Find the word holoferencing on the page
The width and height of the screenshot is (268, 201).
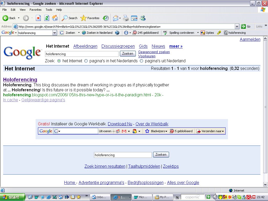tap(235, 33)
